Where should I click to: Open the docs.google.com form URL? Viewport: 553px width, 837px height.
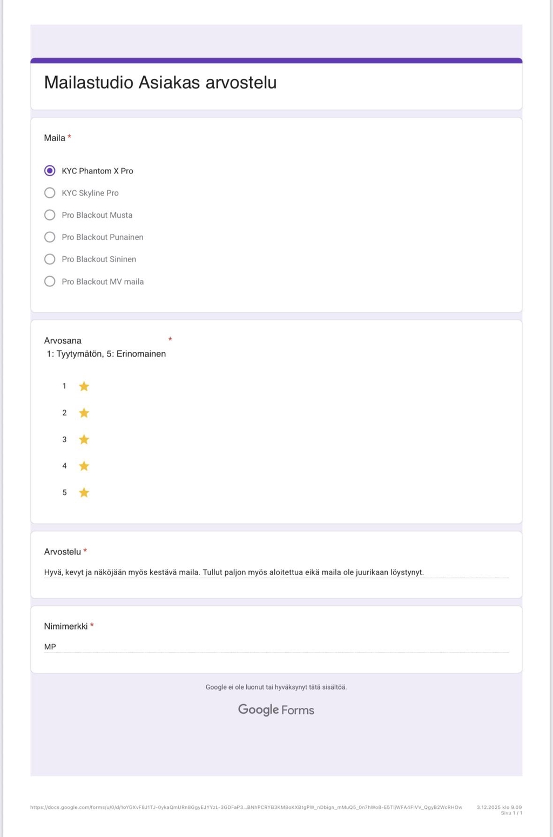[x=246, y=807]
